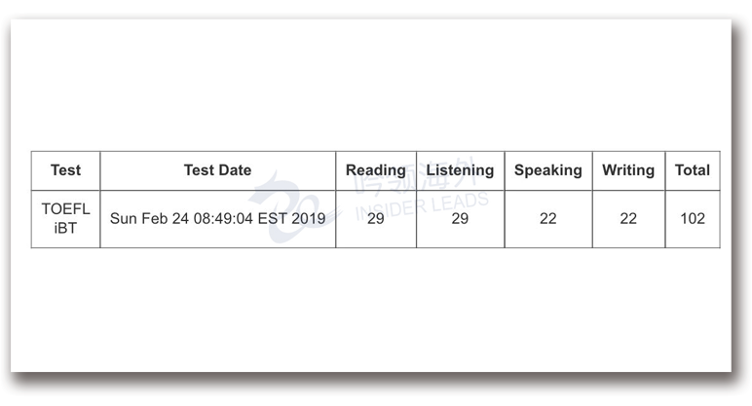Select the Writing score of 22
The height and width of the screenshot is (406, 752).
point(628,219)
